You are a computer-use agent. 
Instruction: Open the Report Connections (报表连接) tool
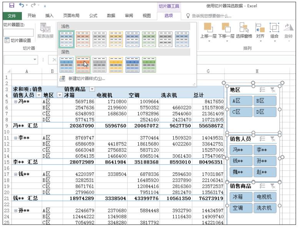(x=45, y=31)
